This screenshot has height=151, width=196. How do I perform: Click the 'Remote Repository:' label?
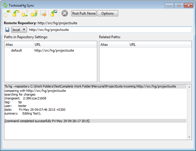(x=20, y=23)
